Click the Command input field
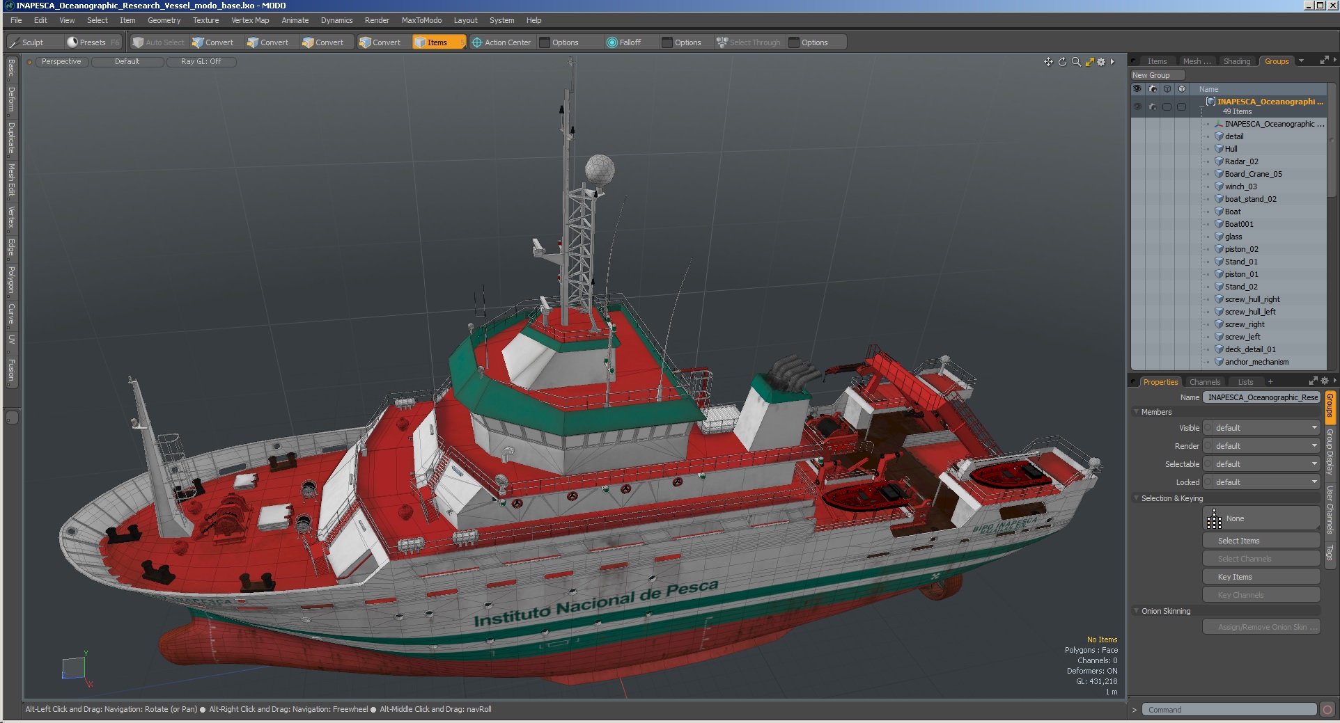This screenshot has width=1340, height=723. pyautogui.click(x=1229, y=710)
